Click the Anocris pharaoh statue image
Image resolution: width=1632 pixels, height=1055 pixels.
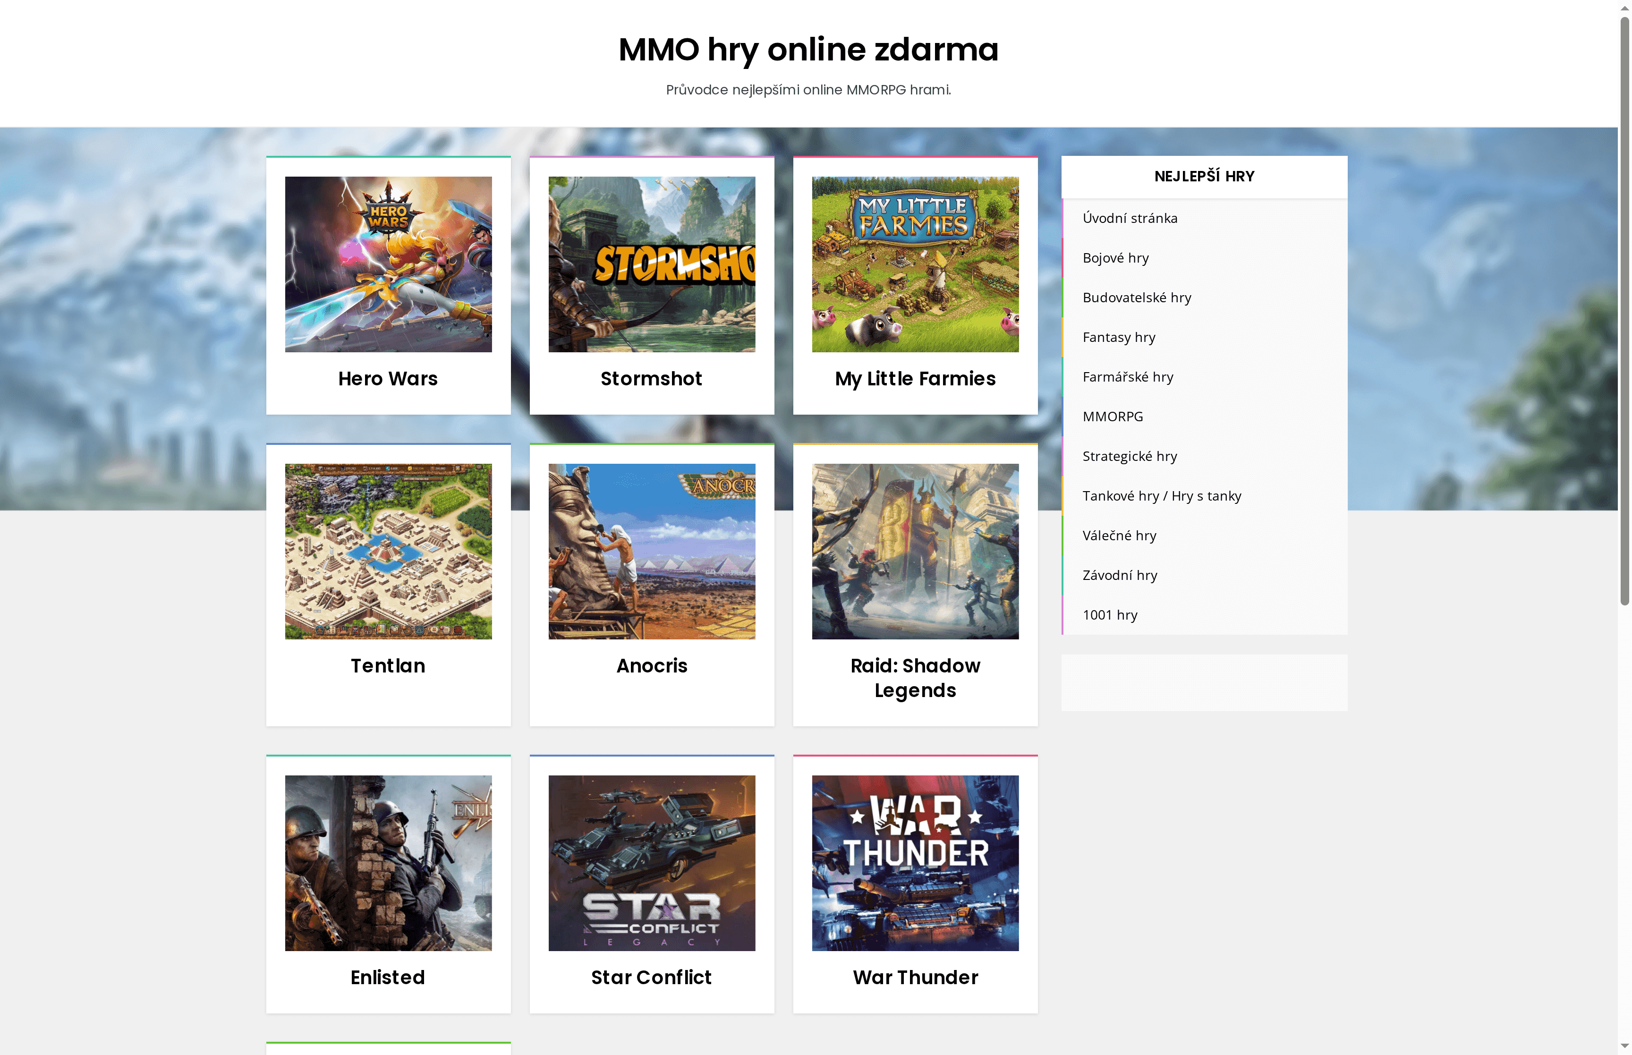click(651, 552)
